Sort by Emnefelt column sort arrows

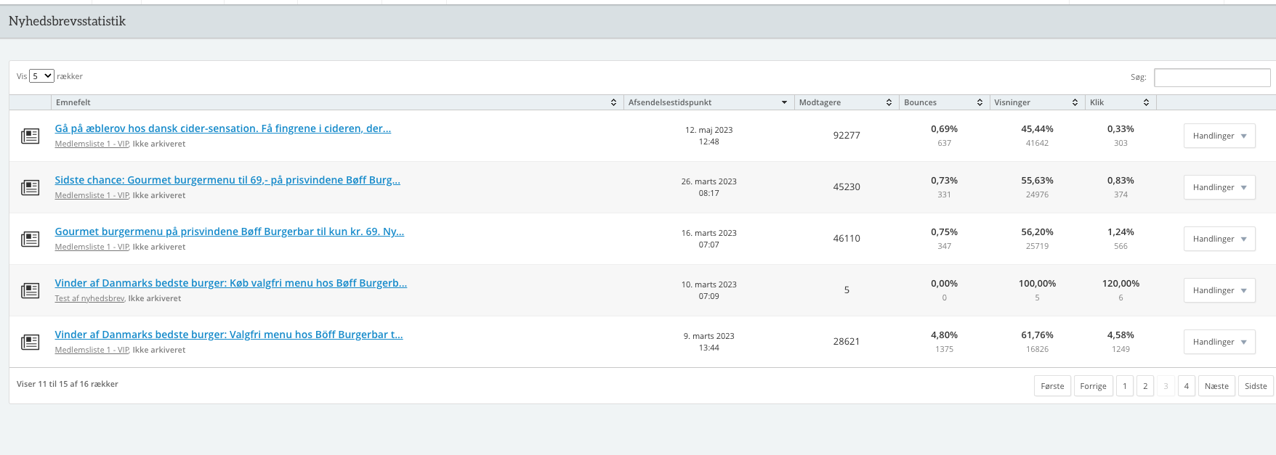(613, 102)
